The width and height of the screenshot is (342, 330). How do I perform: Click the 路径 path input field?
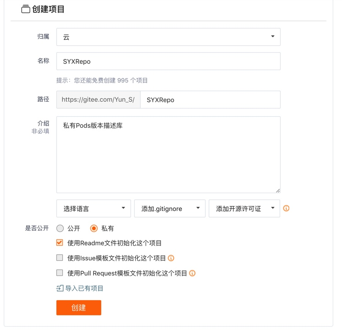pyautogui.click(x=210, y=100)
